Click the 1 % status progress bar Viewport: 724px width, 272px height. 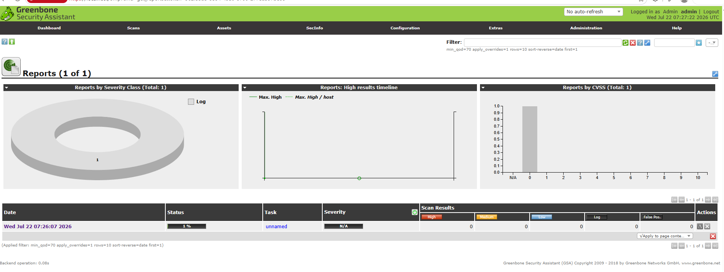pos(187,226)
